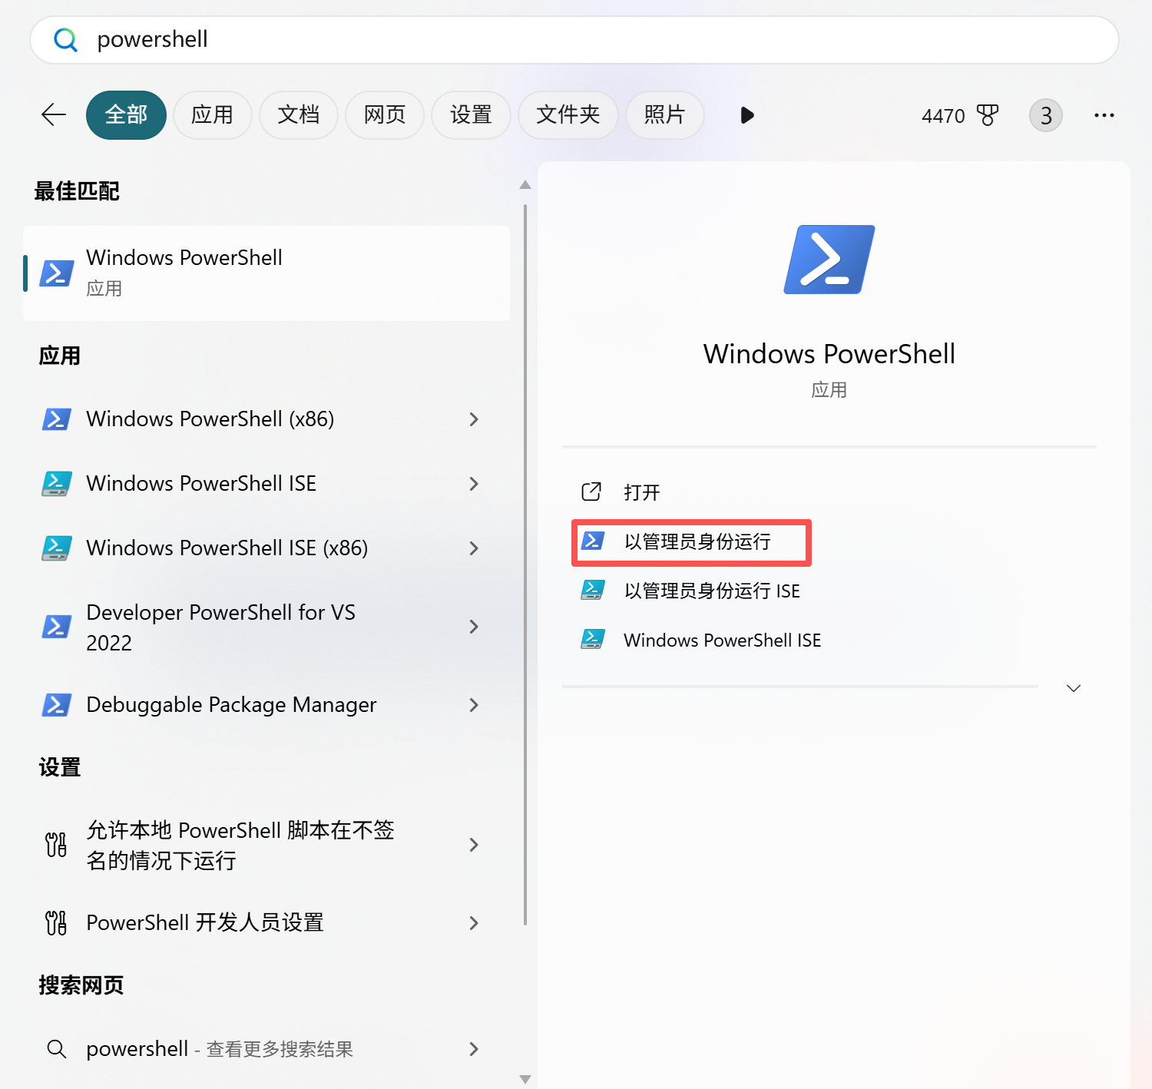The width and height of the screenshot is (1152, 1089).
Task: Click the Windows PowerShell ISE (x86) icon
Action: click(x=57, y=548)
